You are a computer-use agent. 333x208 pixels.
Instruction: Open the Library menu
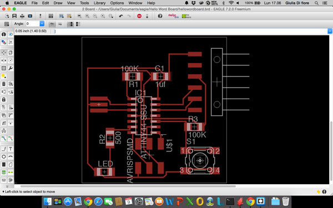(x=99, y=3)
